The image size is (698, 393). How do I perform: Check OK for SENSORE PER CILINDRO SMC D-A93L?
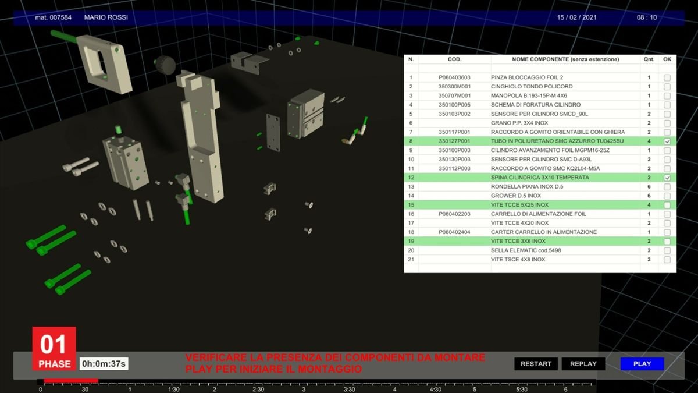667,160
